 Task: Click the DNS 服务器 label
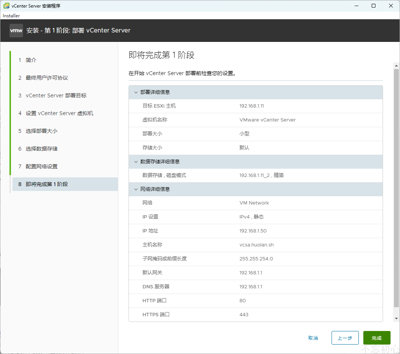coord(156,287)
